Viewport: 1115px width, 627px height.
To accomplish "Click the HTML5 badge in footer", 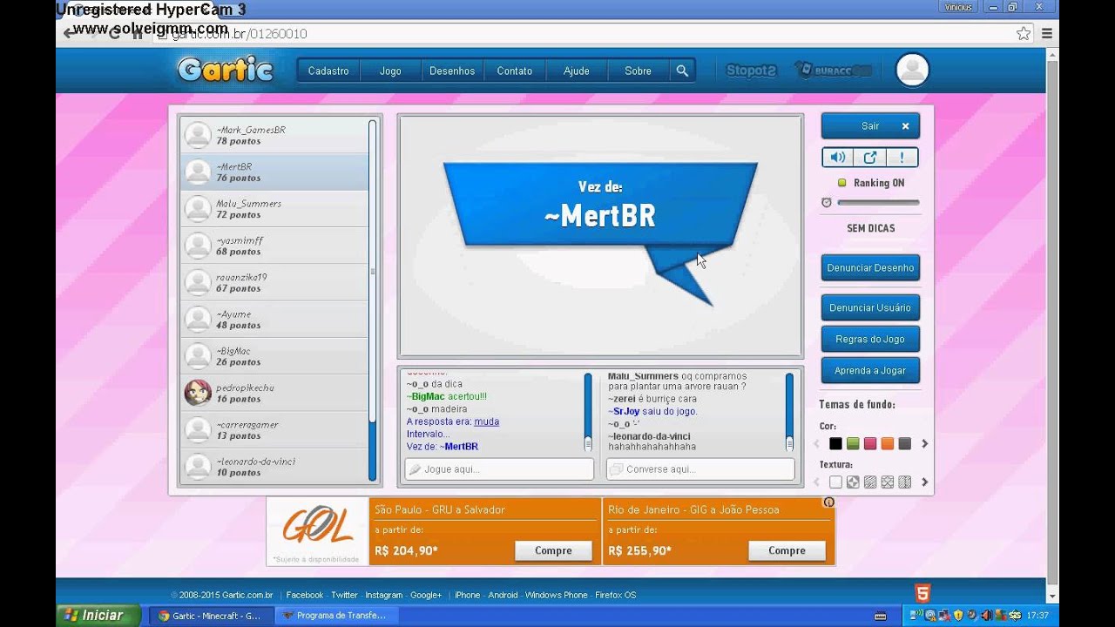I will click(922, 593).
